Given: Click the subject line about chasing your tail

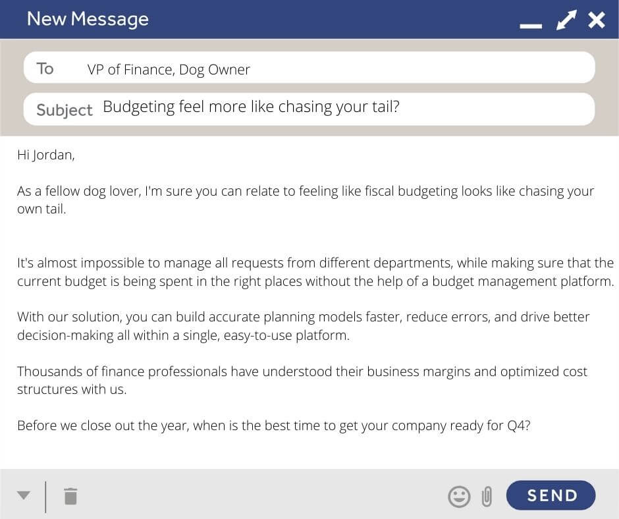Looking at the screenshot, I should point(251,107).
